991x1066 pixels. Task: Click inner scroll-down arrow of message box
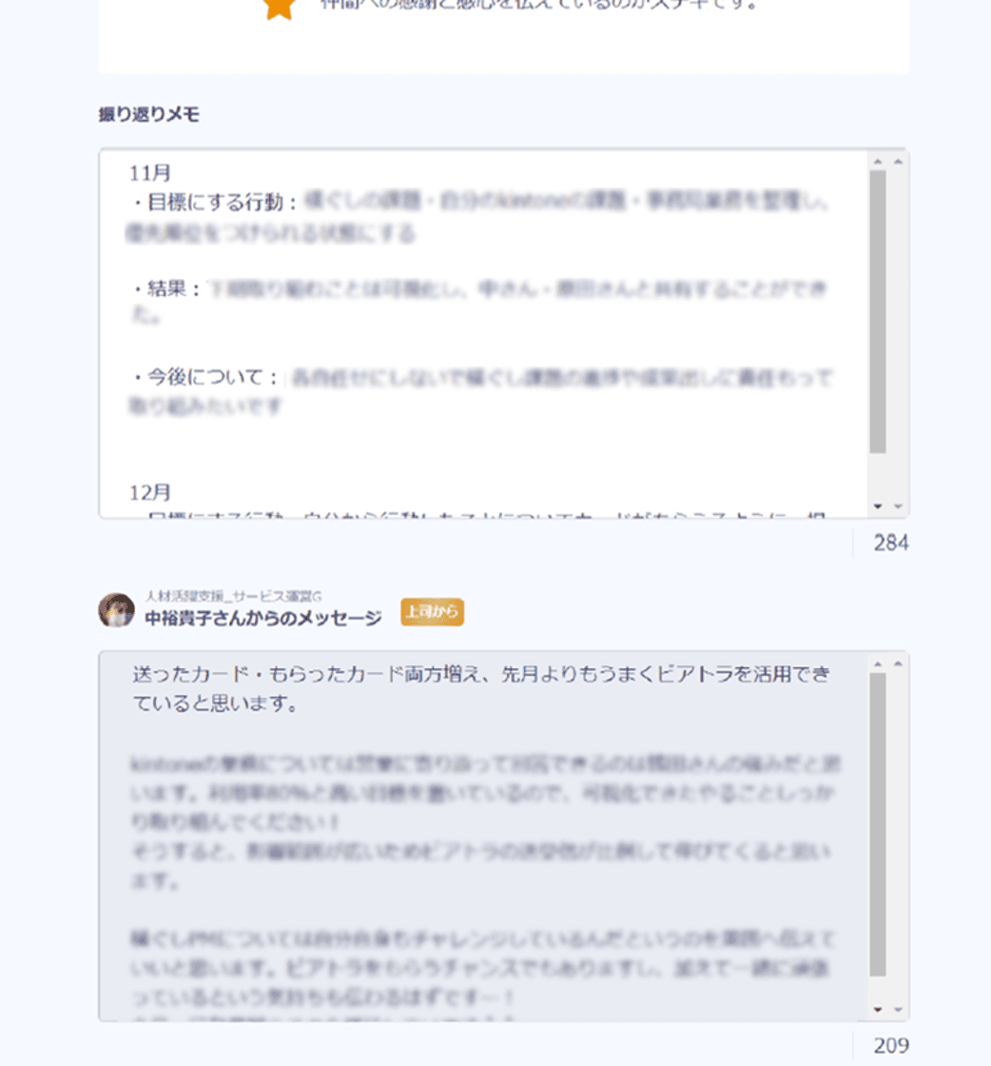tap(878, 1010)
